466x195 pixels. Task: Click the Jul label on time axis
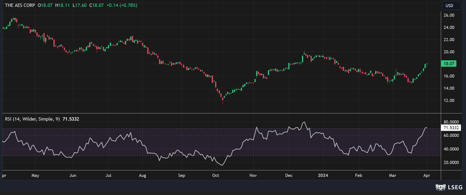(x=109, y=175)
